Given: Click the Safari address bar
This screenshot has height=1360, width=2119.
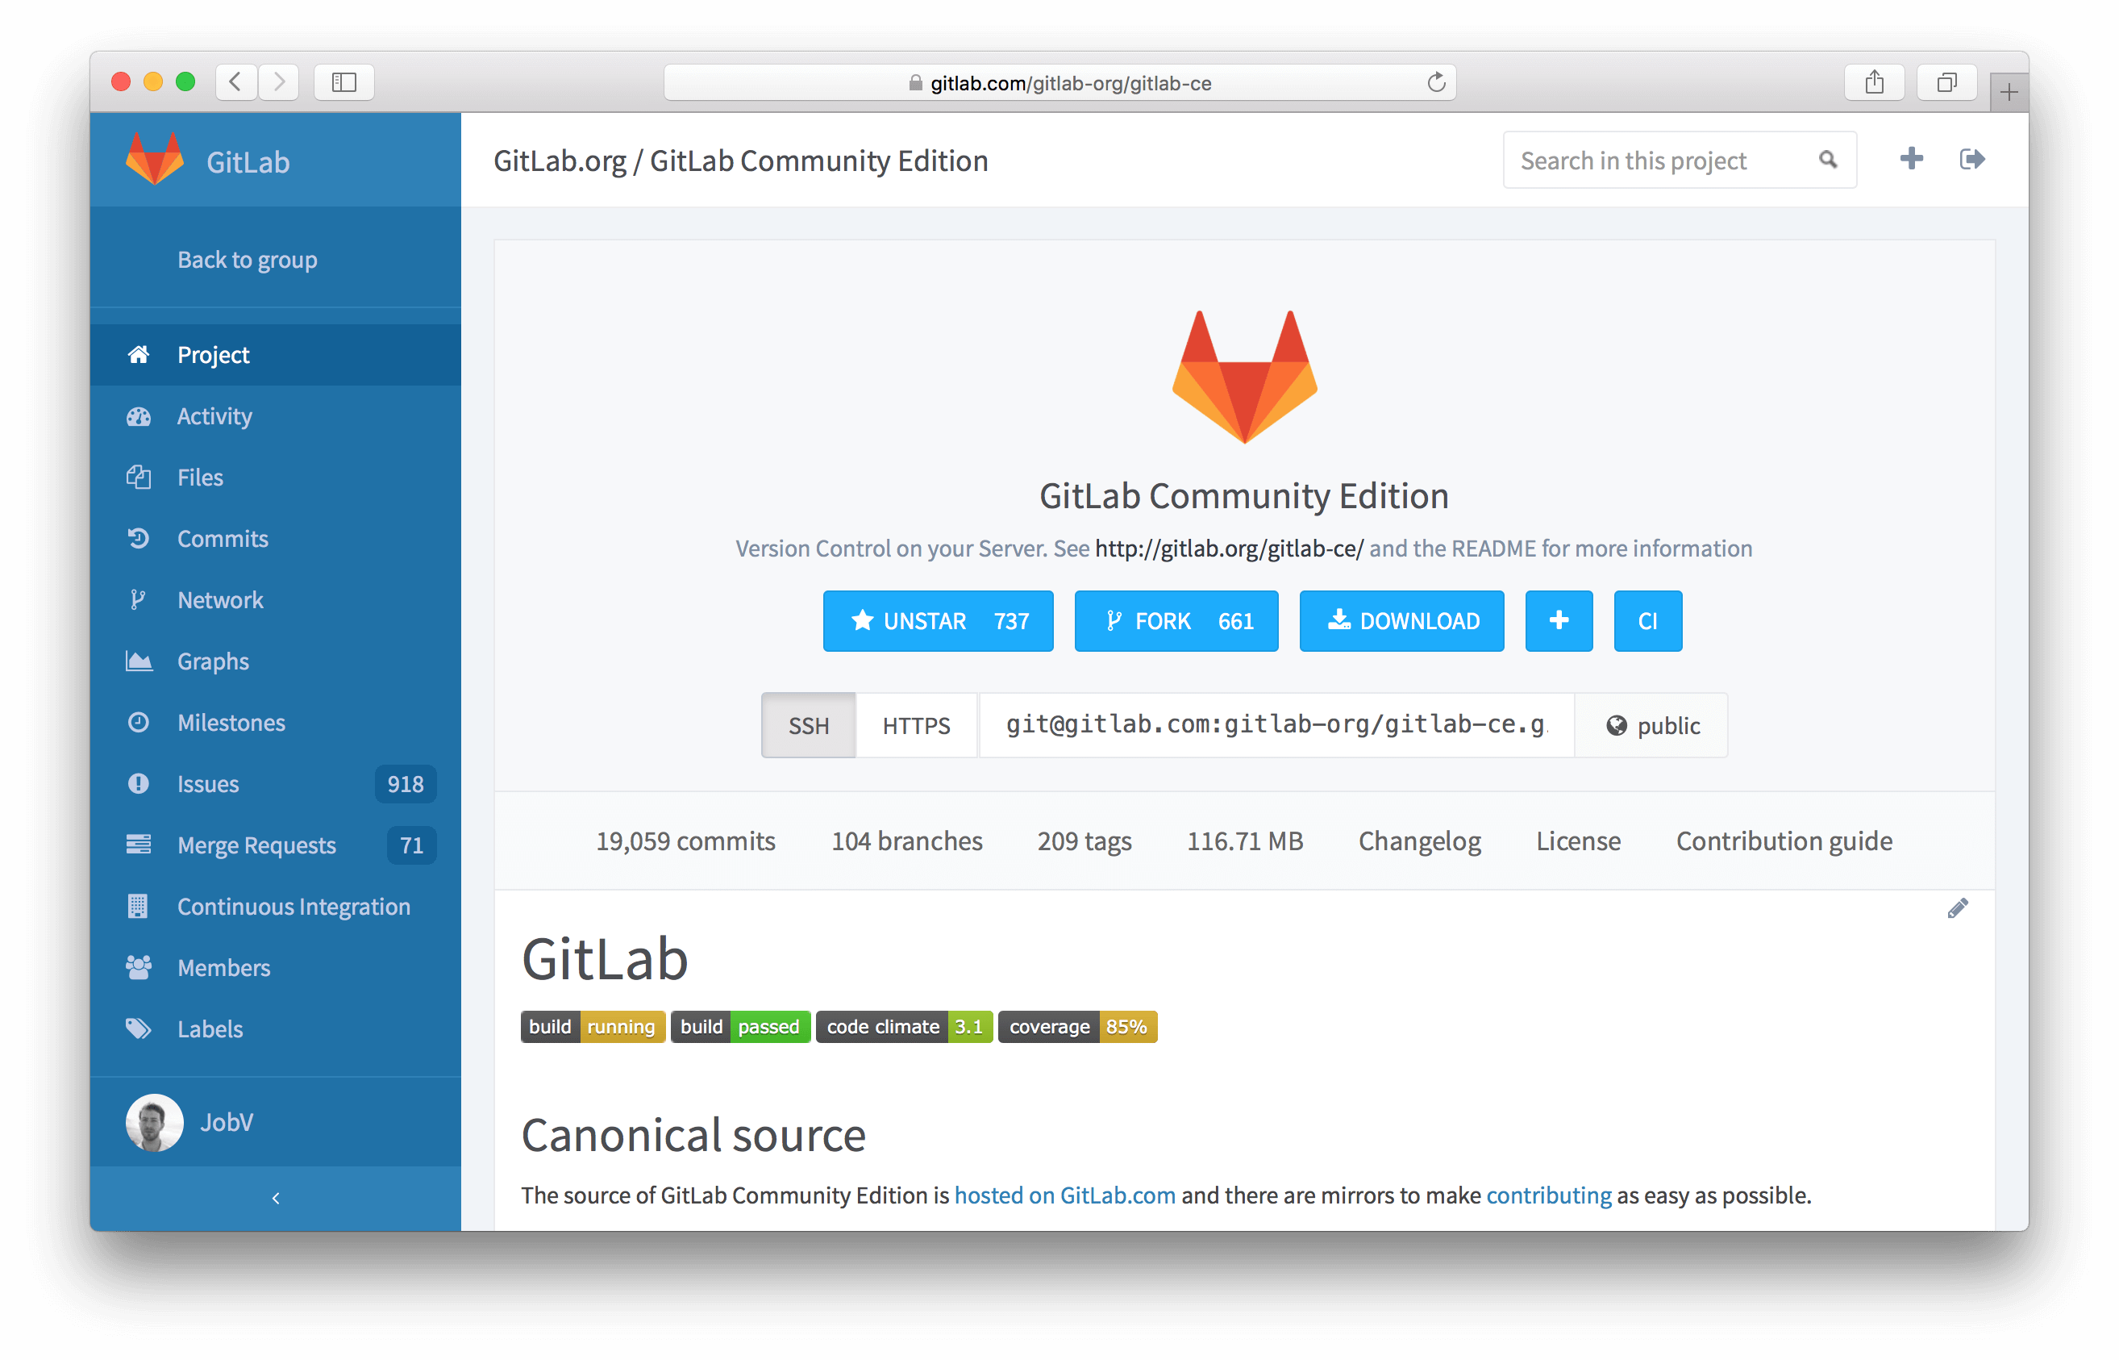Looking at the screenshot, I should (1059, 82).
